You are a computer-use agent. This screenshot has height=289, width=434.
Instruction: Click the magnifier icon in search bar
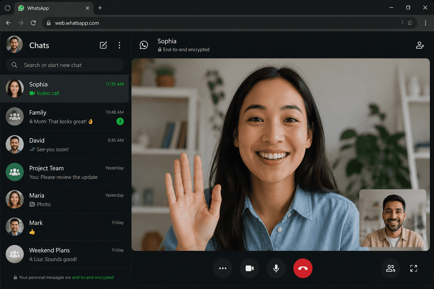click(14, 65)
